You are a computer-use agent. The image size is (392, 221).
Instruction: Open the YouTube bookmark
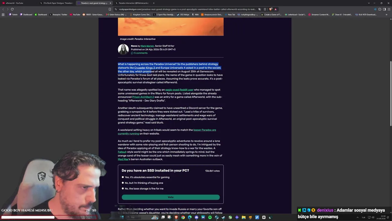pos(75,14)
